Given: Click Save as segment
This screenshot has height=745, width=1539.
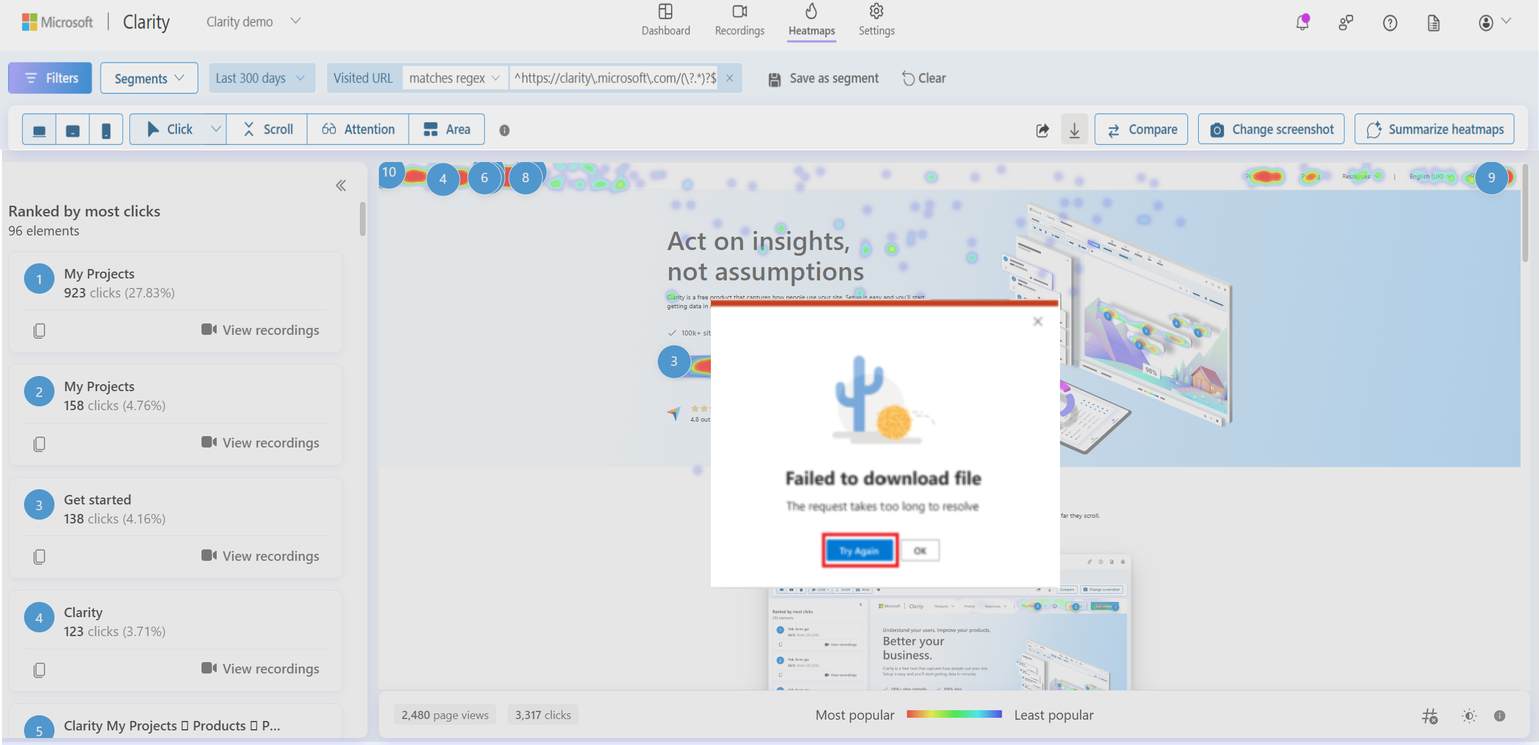Looking at the screenshot, I should point(823,78).
